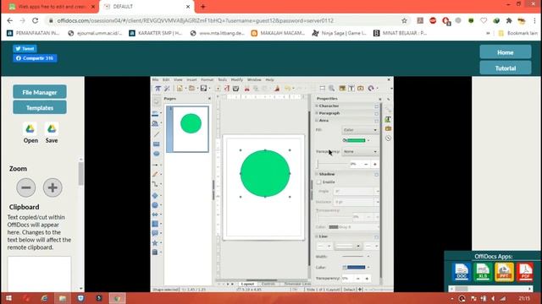Click the Cut scissors toolbar icon
Viewport: 542px width, 304px height.
tap(246, 89)
